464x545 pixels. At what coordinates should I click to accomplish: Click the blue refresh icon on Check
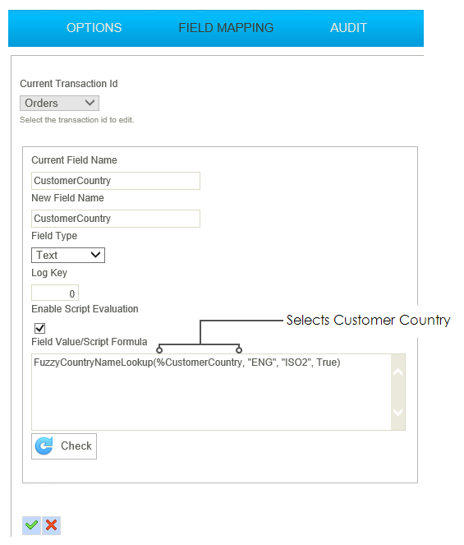pyautogui.click(x=44, y=446)
